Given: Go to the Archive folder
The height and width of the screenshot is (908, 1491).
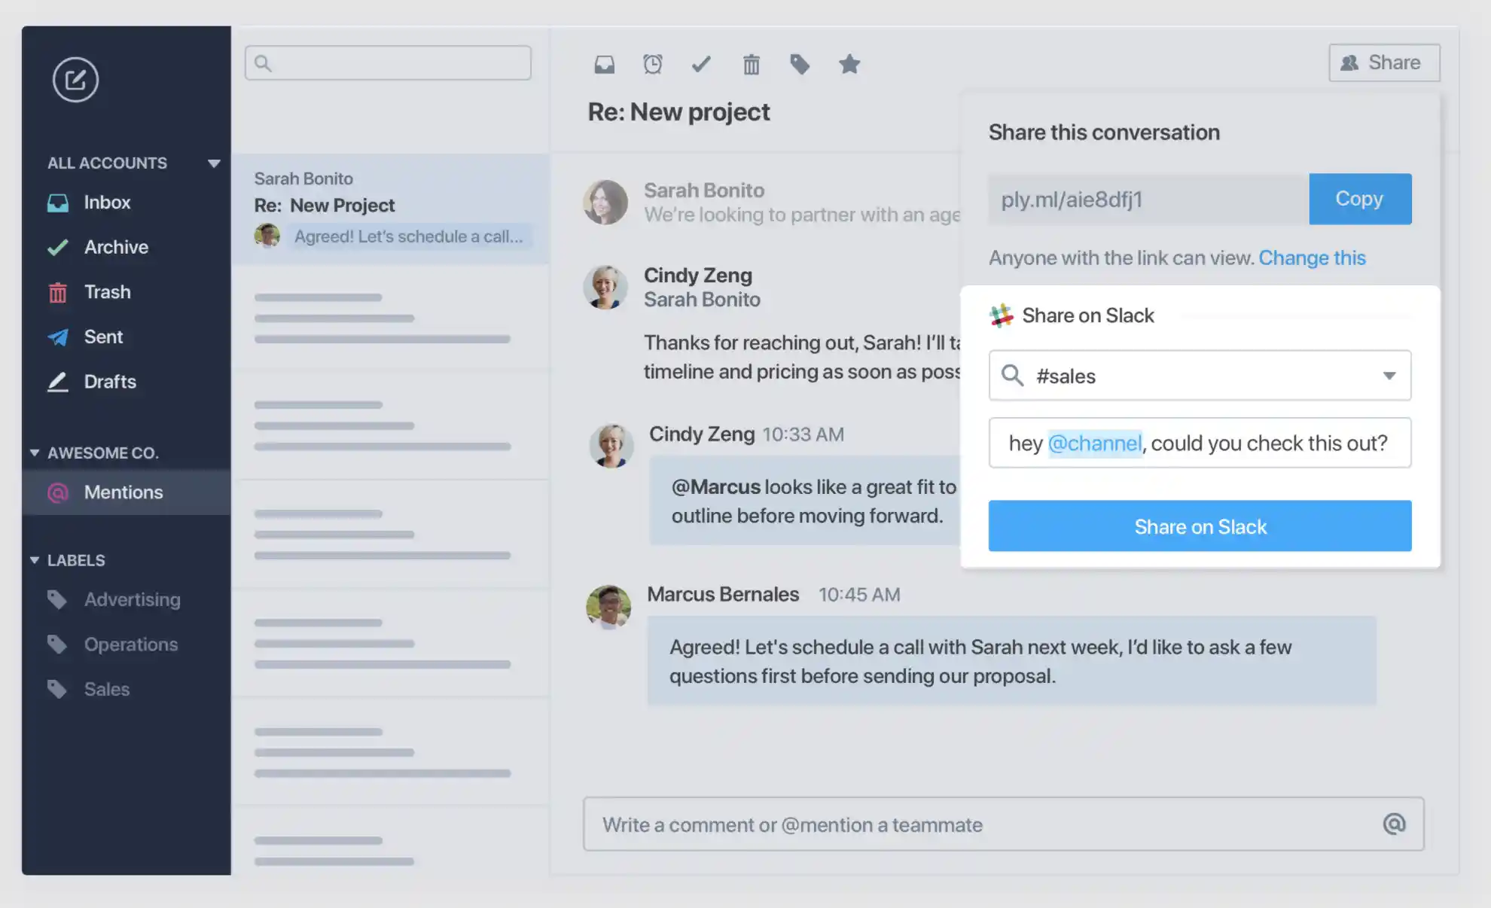Looking at the screenshot, I should coord(116,247).
